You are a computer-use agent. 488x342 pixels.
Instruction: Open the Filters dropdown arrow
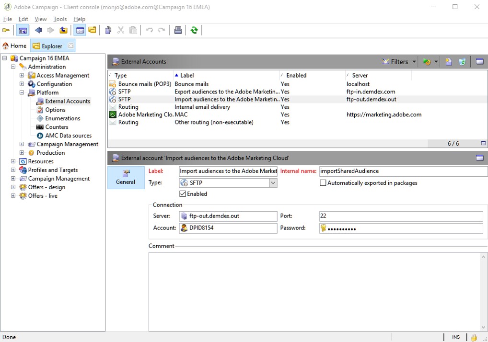(414, 62)
